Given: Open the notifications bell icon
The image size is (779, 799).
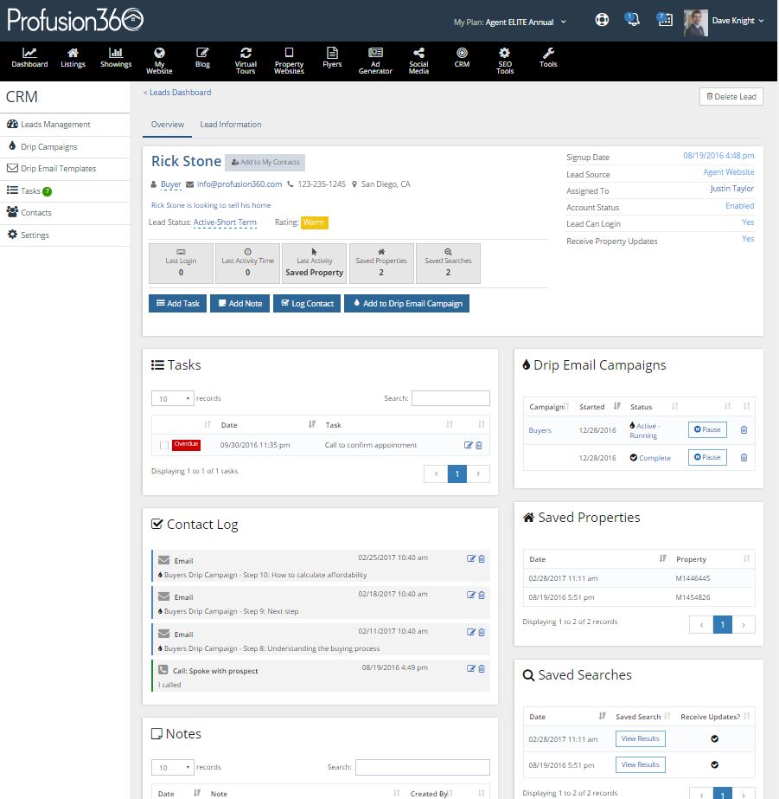Looking at the screenshot, I should click(x=633, y=20).
